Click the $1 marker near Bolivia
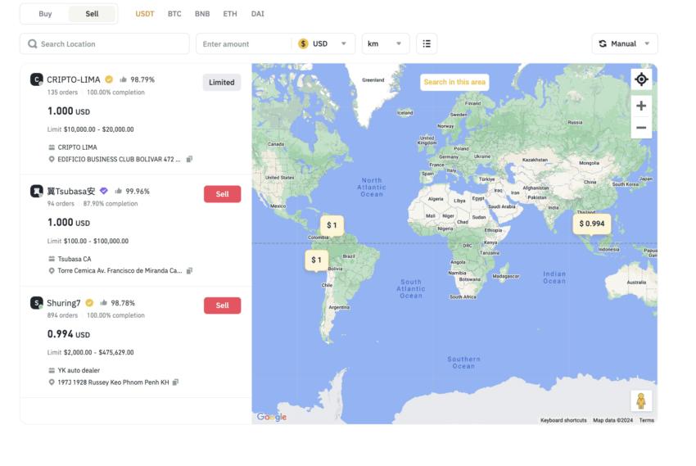The image size is (696, 466). [x=316, y=260]
